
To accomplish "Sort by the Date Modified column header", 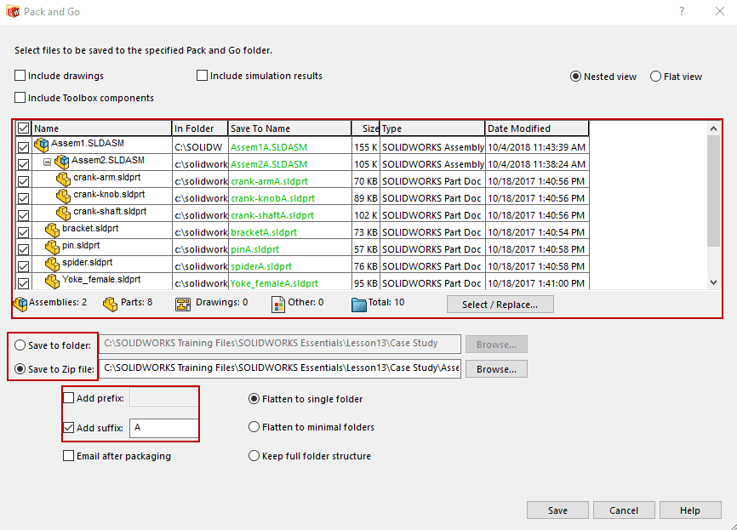I will tap(518, 128).
